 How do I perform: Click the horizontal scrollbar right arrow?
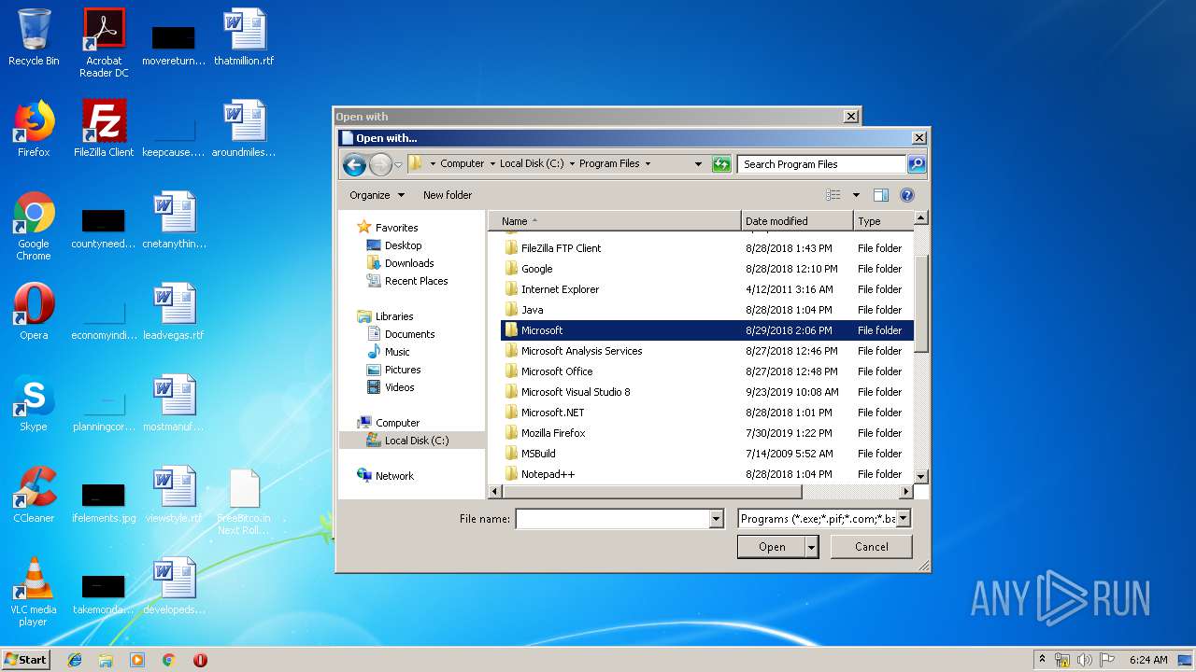coord(905,491)
